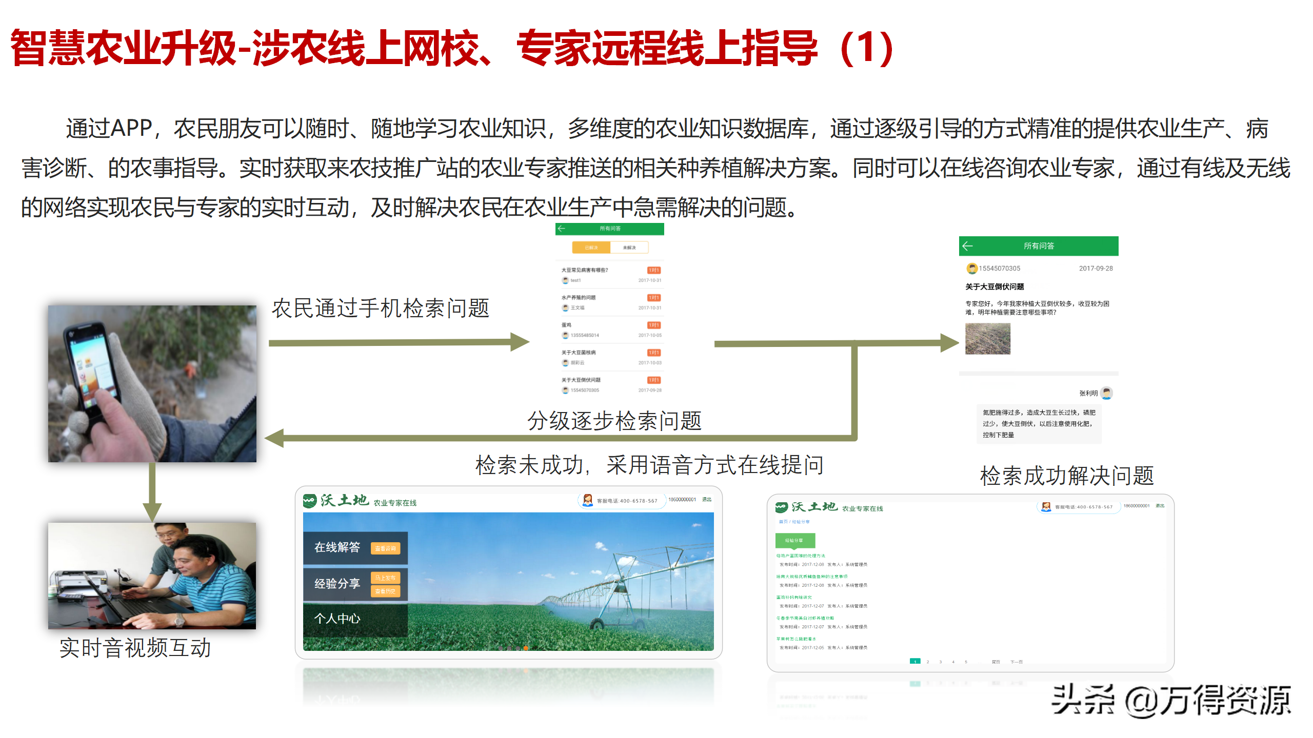The width and height of the screenshot is (1313, 738).
Task: Click 查看咨询 button next to 在线解答
Action: (x=385, y=548)
